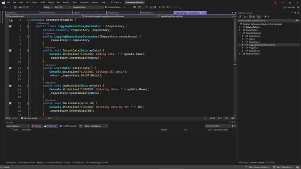Open the Debug configuration dropdown
301x169 pixels.
click(x=48, y=7)
